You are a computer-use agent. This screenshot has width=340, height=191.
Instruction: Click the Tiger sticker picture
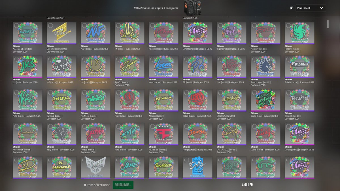pos(231,33)
